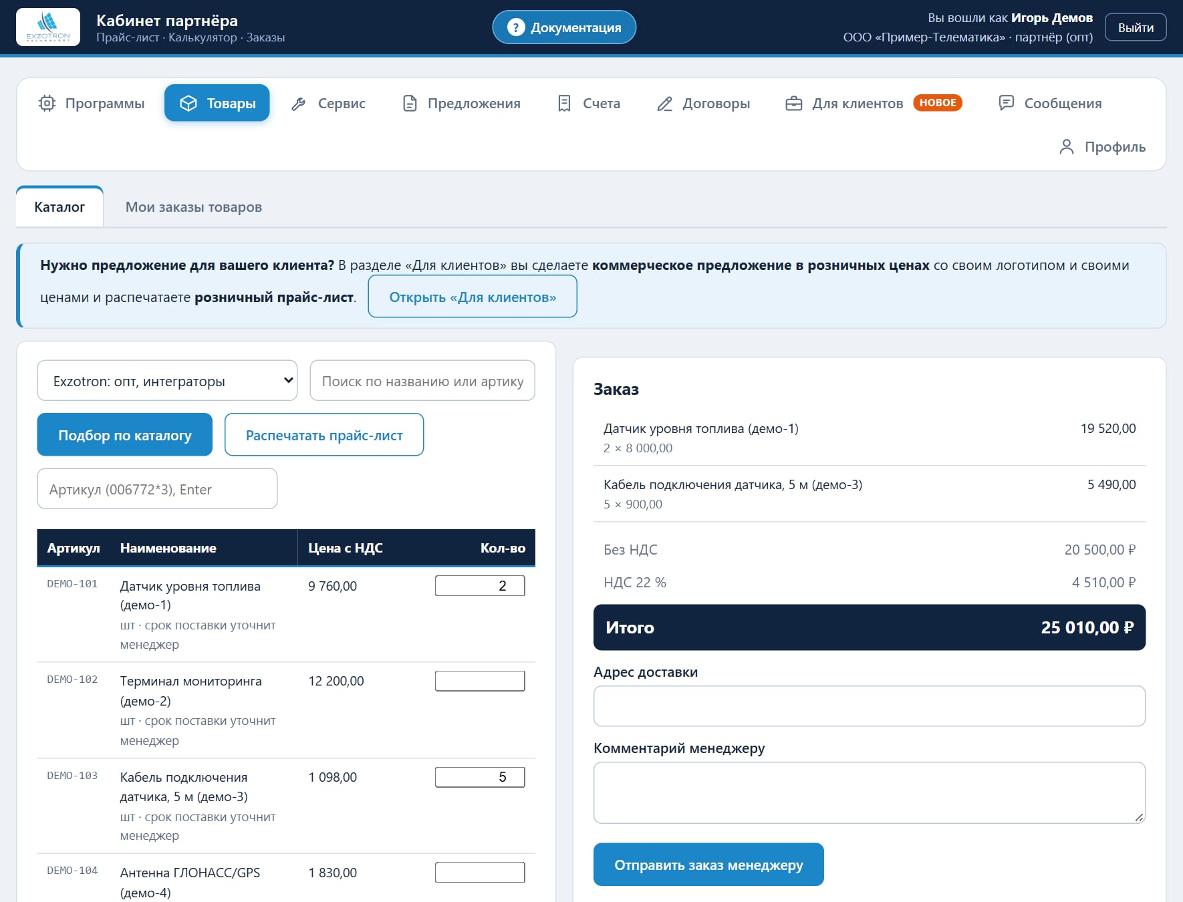
Task: Click 'Антенна ГЛОНАСС/GPS' product name
Action: click(x=190, y=873)
